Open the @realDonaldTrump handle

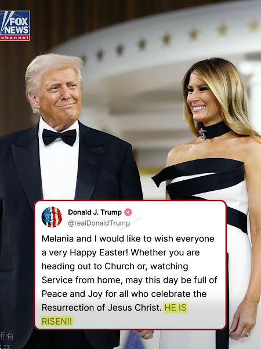(99, 223)
